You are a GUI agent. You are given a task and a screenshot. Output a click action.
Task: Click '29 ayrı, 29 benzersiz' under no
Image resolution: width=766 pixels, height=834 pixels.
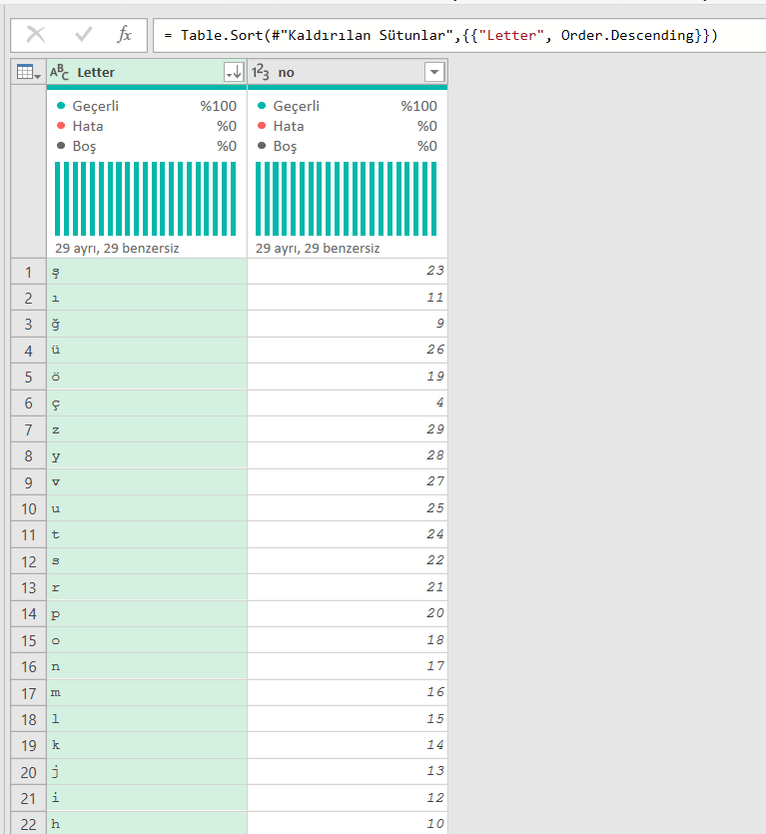point(318,249)
